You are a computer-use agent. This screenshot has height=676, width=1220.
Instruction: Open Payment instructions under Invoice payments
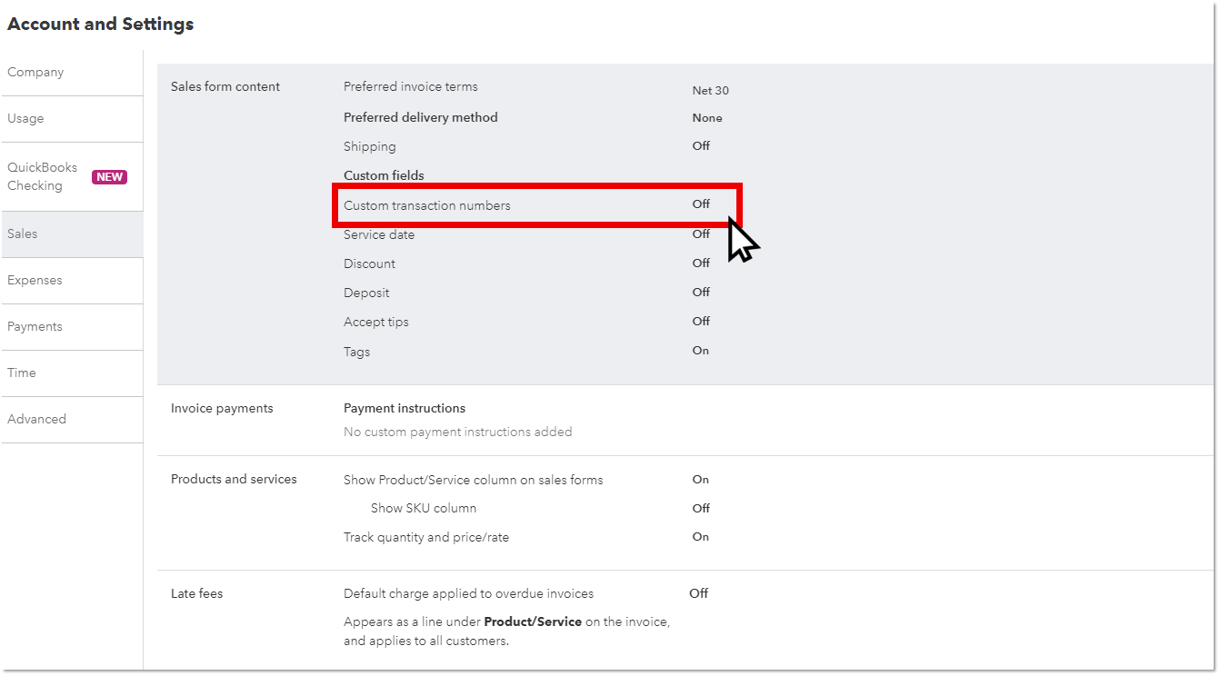405,409
